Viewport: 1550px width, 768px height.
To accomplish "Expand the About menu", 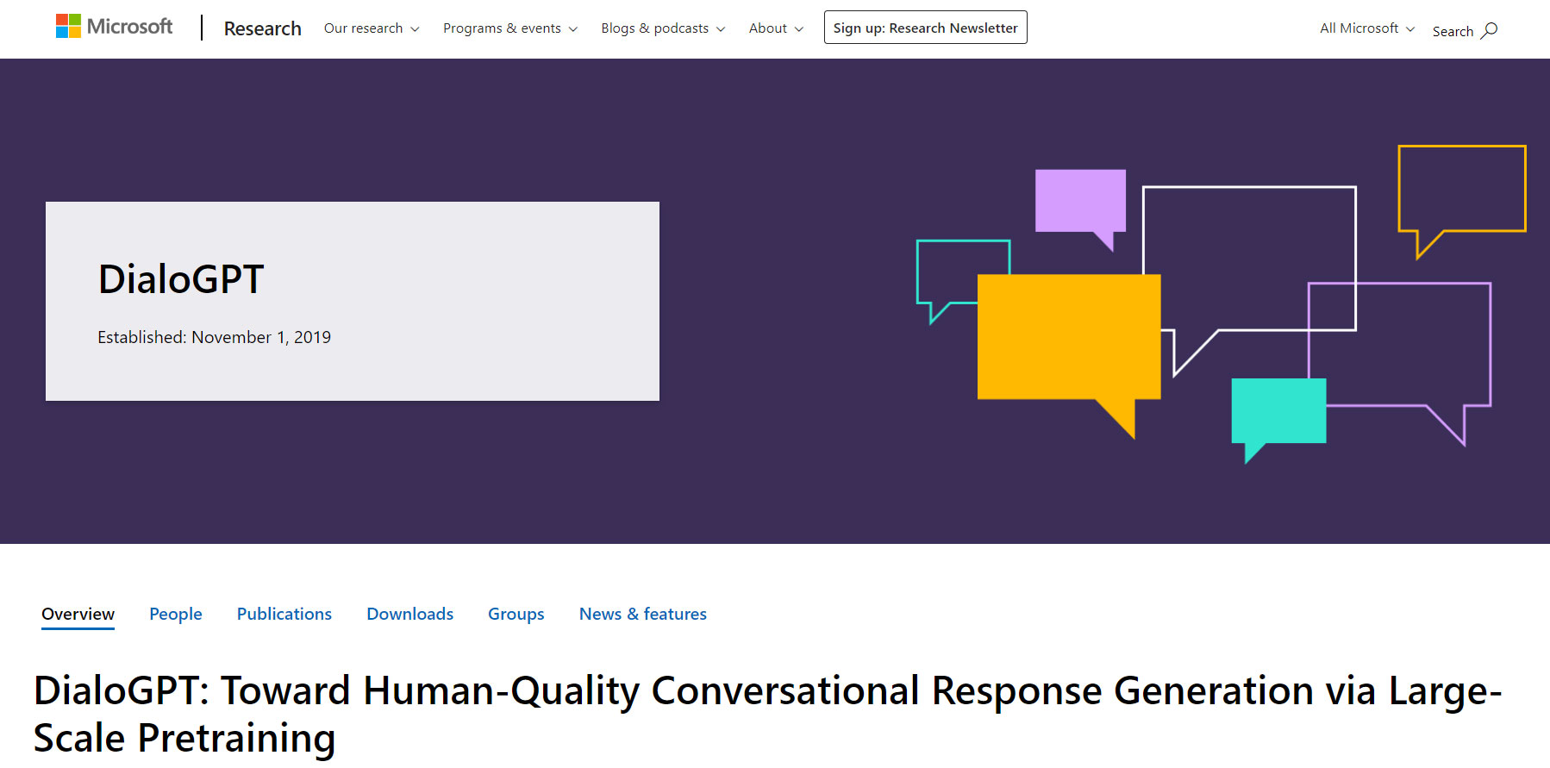I will click(x=776, y=28).
